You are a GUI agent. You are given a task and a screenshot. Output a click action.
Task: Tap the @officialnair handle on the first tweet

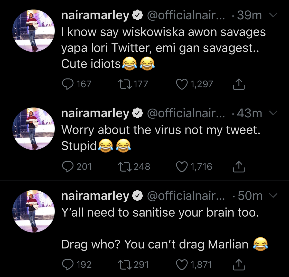coord(186,15)
